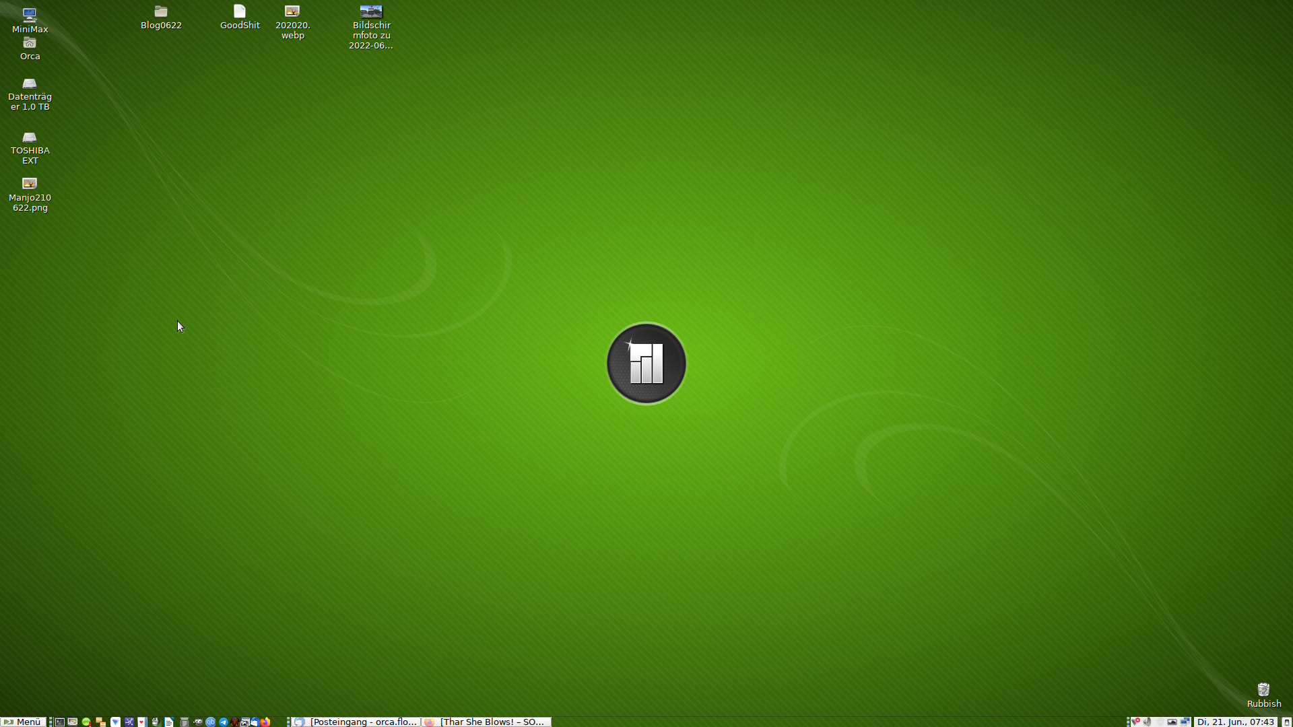Launch LibreOffice Writer document icon
Image resolution: width=1293 pixels, height=727 pixels.
169,722
